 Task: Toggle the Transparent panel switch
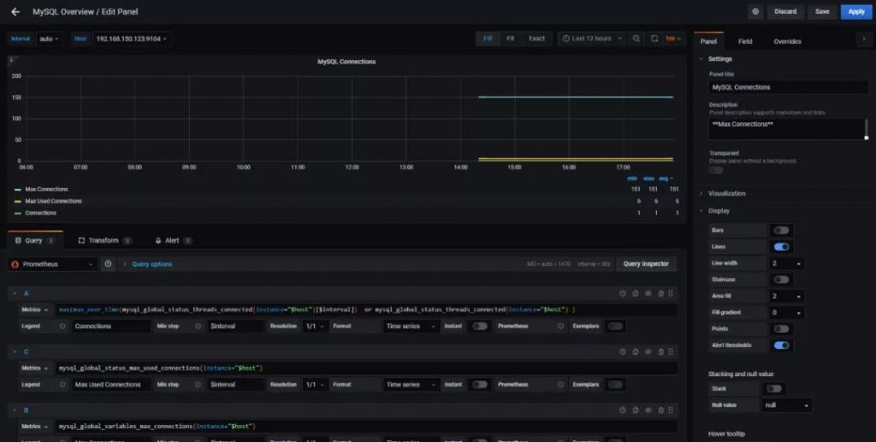716,170
